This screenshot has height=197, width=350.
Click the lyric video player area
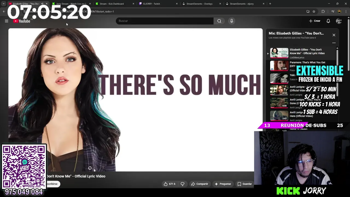(x=135, y=100)
